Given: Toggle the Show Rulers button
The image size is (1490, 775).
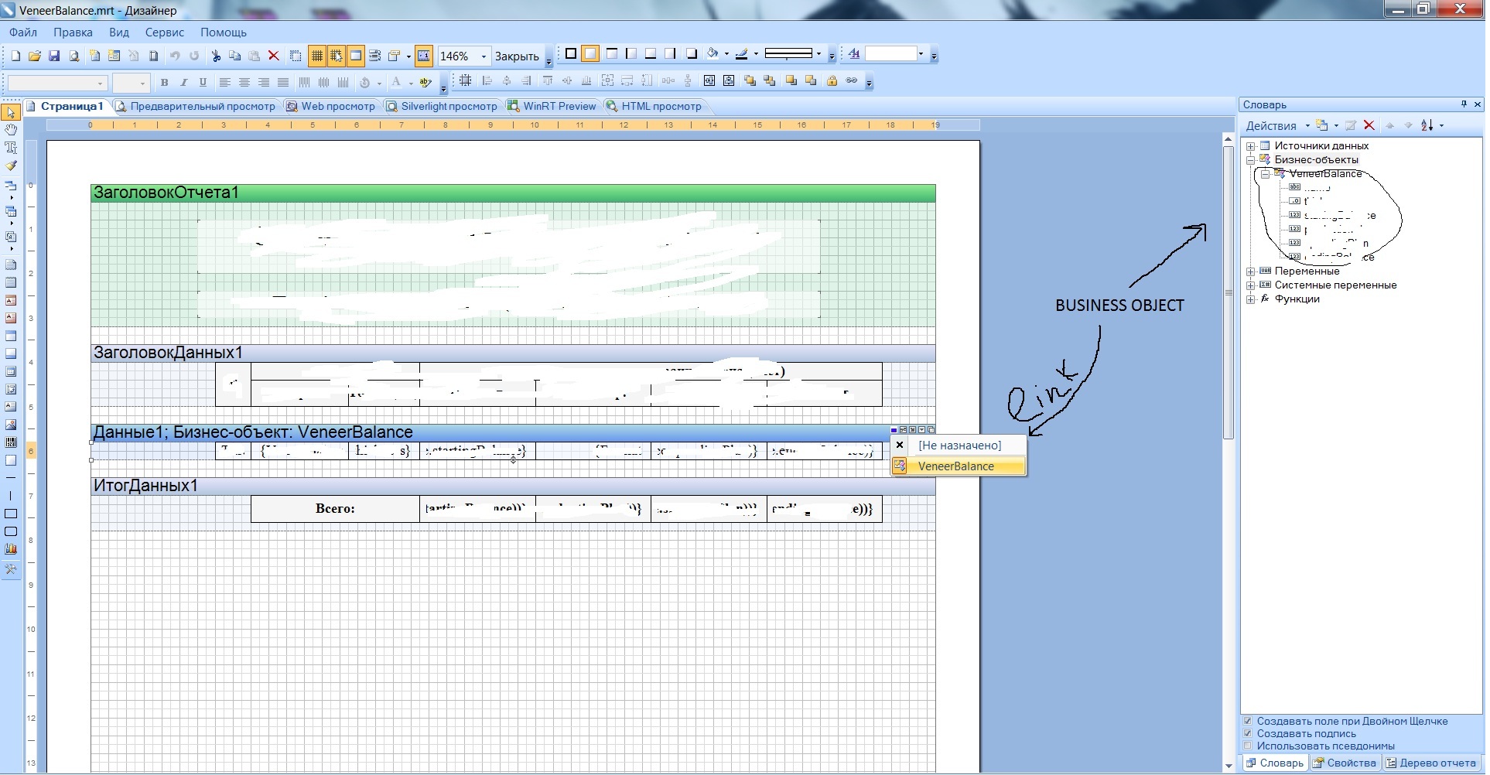Looking at the screenshot, I should click(424, 56).
